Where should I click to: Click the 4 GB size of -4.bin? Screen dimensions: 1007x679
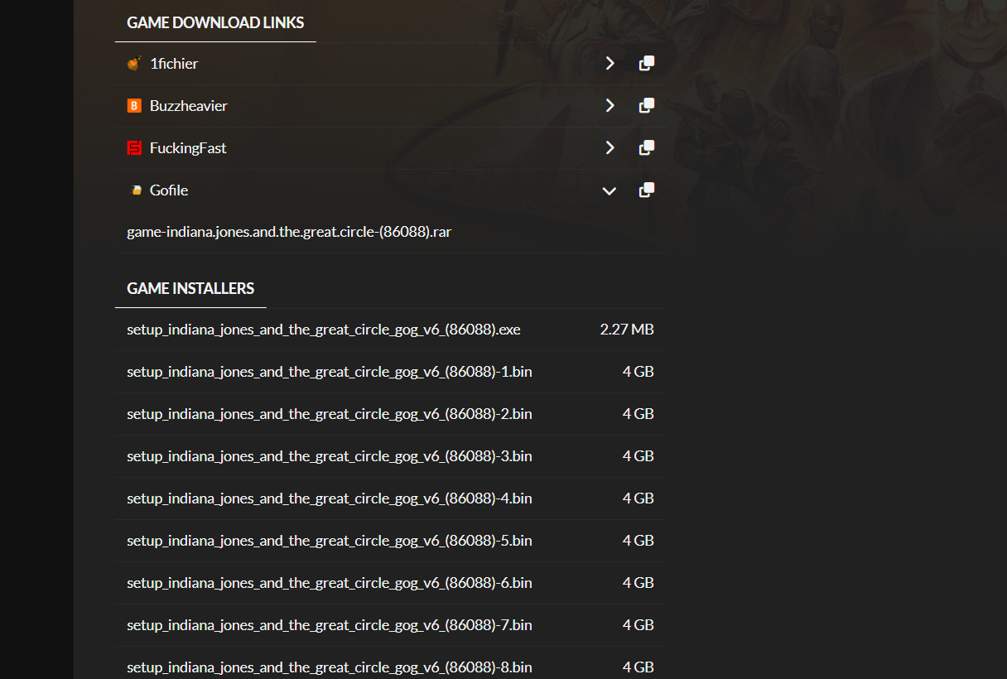[x=638, y=498]
